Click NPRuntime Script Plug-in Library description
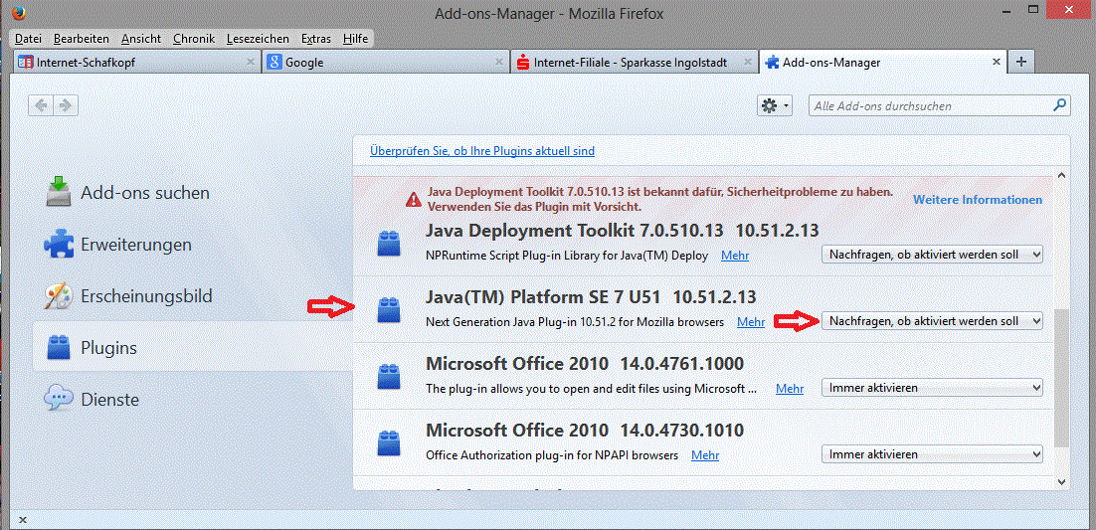The width and height of the screenshot is (1096, 530). tap(567, 256)
